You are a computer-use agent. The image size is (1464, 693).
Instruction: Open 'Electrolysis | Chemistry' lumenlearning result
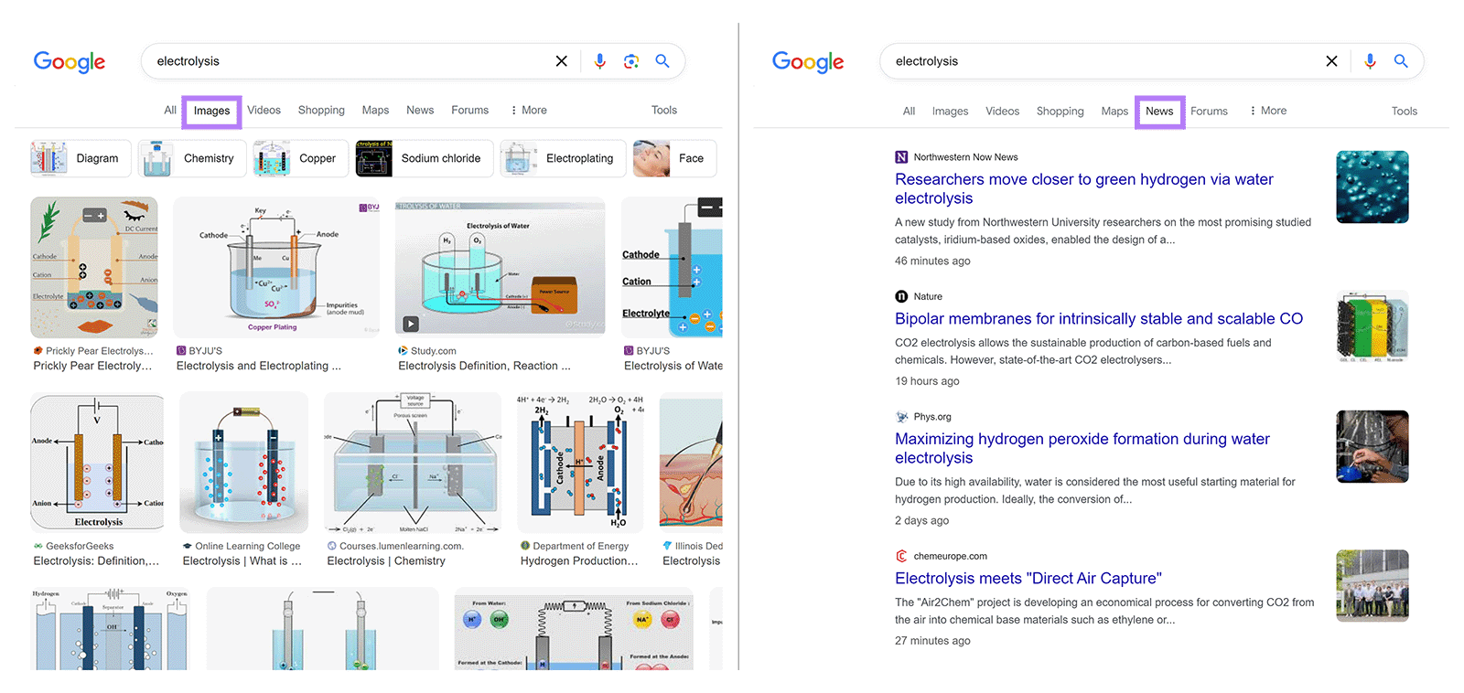click(x=386, y=561)
